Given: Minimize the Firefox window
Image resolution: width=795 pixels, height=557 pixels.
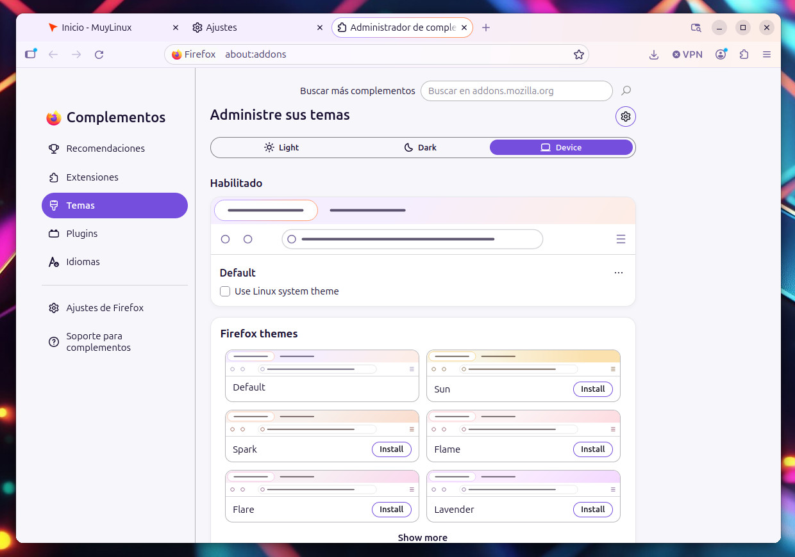Looking at the screenshot, I should click(x=719, y=28).
